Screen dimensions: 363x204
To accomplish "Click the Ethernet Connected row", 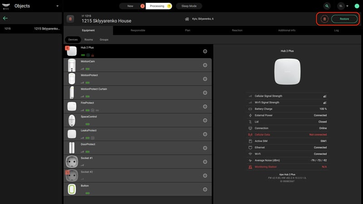I will coord(287,148).
